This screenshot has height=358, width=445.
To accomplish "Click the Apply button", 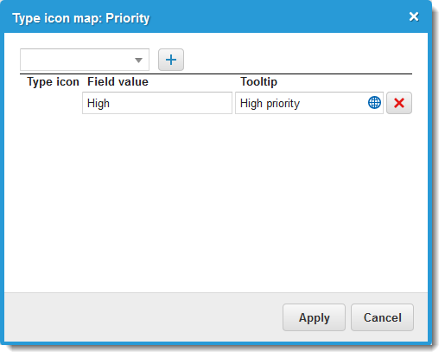I will pos(314,317).
